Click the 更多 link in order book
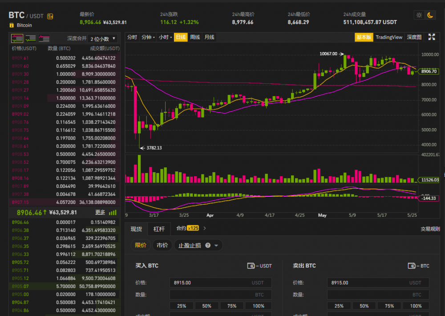The image size is (445, 316). 100,212
